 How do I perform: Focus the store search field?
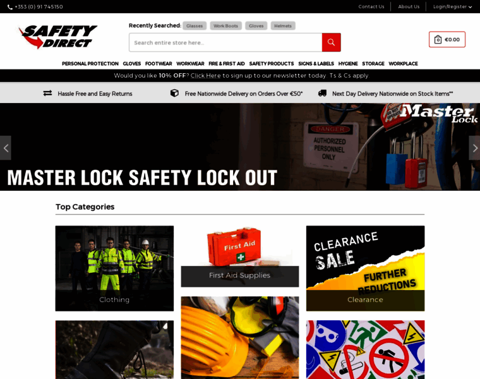225,42
